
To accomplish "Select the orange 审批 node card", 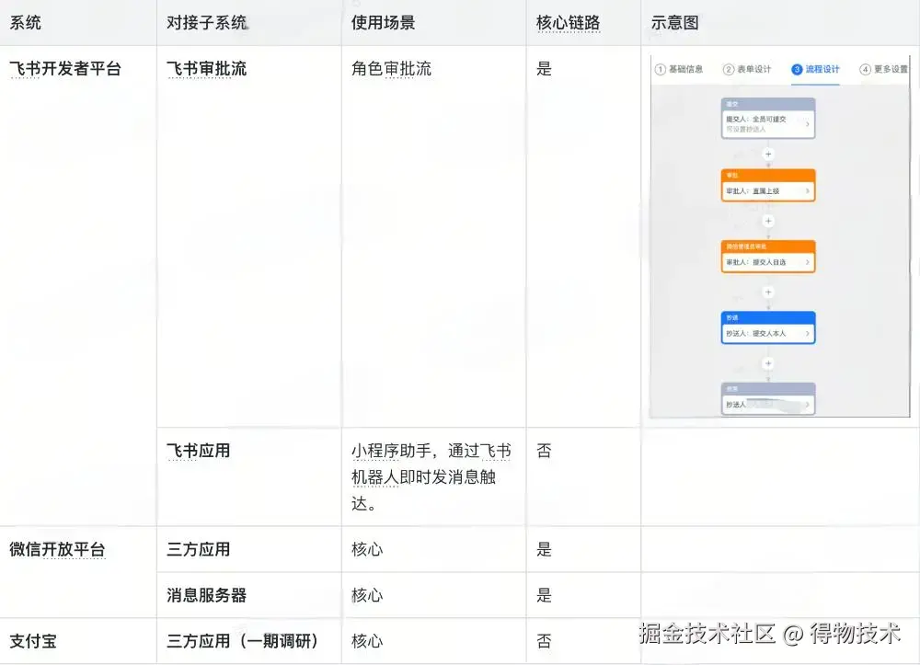I will coord(767,184).
